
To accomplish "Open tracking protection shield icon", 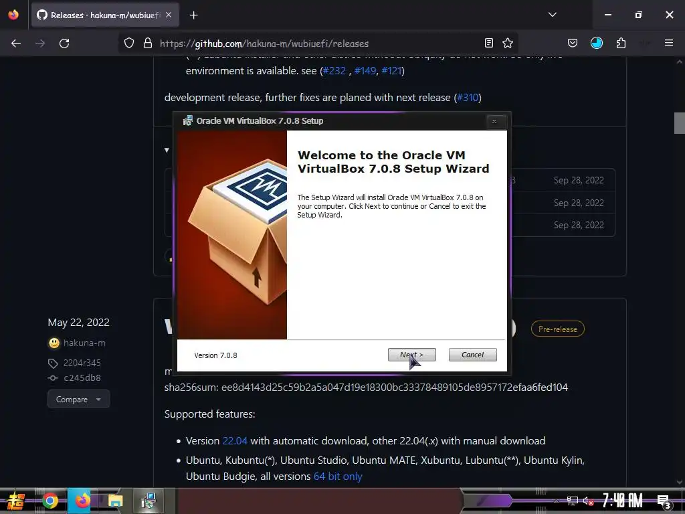I will (129, 44).
